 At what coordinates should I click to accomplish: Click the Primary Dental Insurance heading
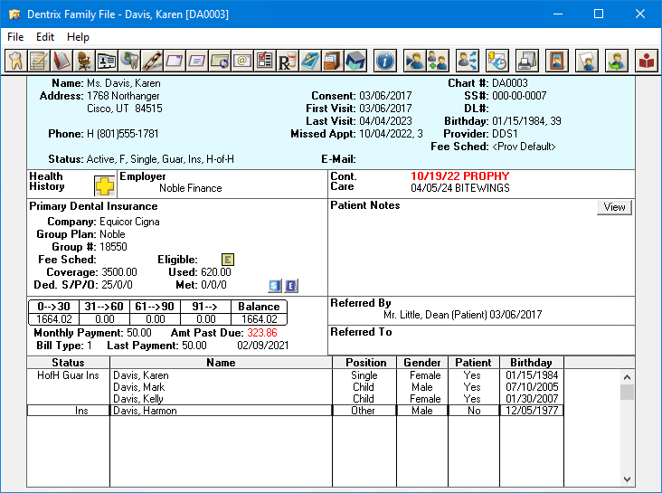tap(93, 206)
